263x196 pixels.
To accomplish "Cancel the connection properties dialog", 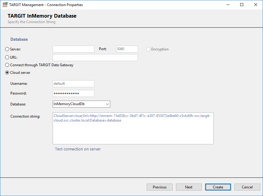I will (247, 187).
